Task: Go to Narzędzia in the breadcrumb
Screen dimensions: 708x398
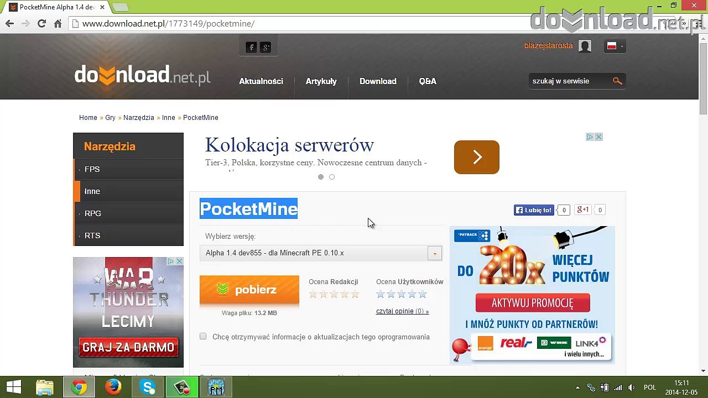Action: (x=139, y=118)
